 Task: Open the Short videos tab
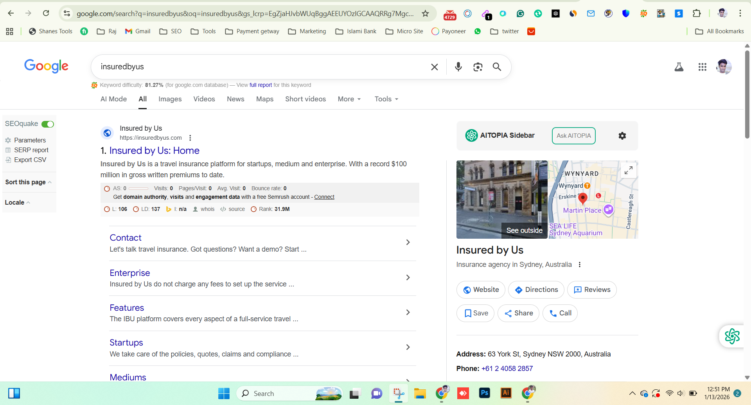(x=305, y=99)
